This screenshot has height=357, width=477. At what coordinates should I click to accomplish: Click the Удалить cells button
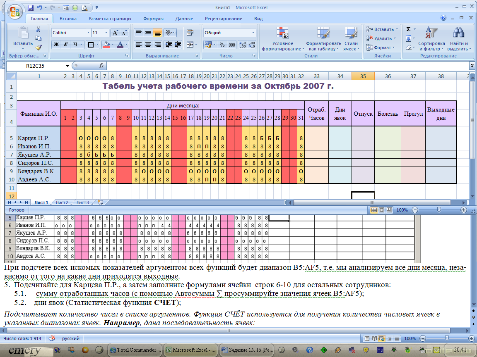click(381, 38)
